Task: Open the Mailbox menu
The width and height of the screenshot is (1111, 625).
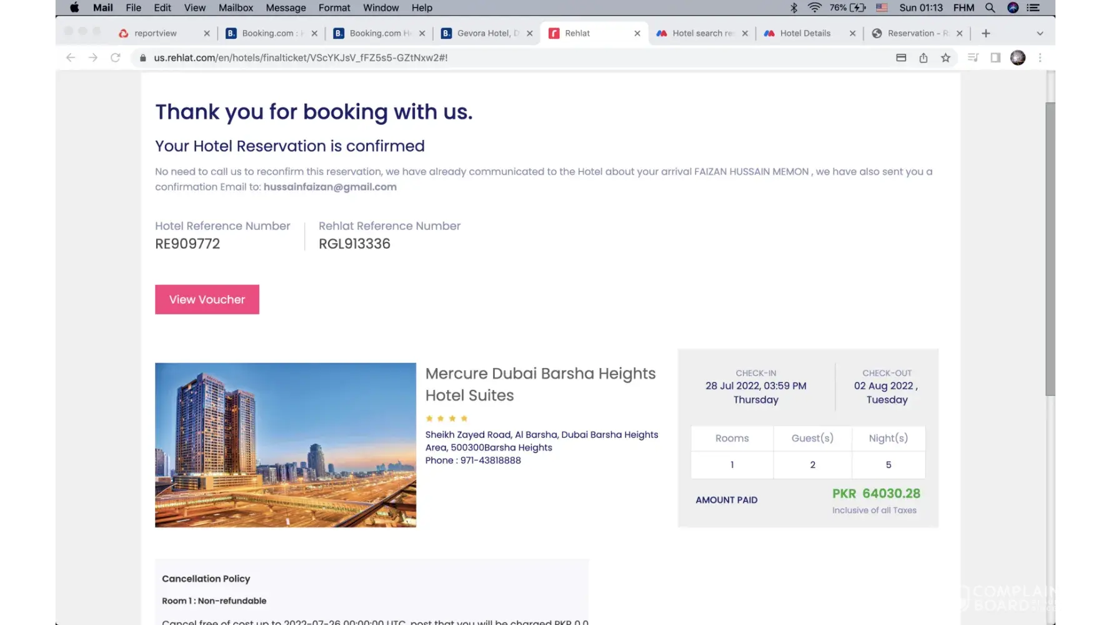Action: click(x=236, y=7)
